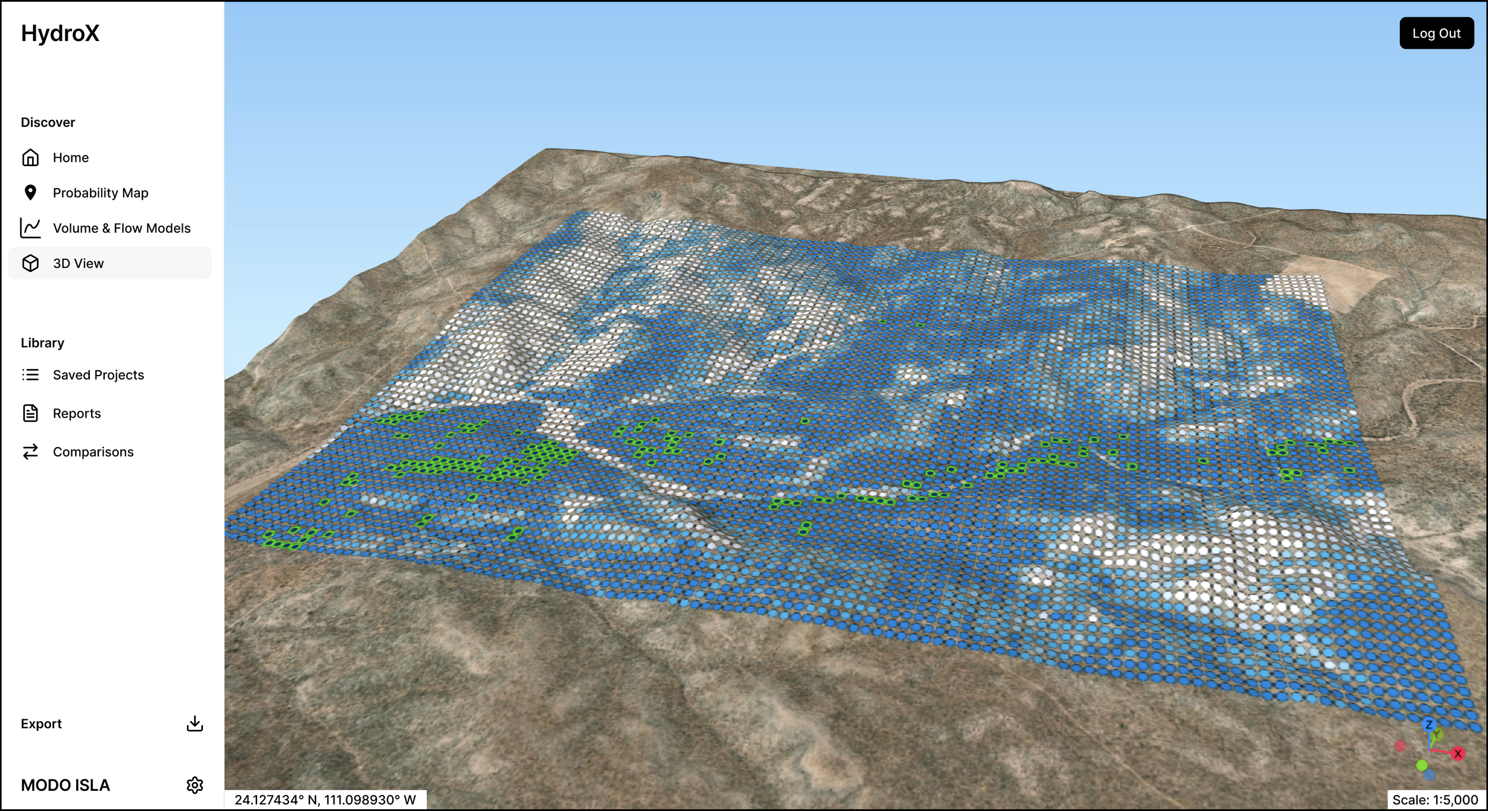Open settings gear next to MODO ISLA
Screen dimensions: 1488x811
click(195, 785)
